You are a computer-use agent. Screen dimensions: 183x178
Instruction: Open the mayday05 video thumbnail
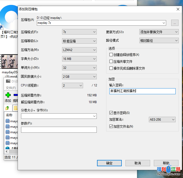tap(9, 62)
